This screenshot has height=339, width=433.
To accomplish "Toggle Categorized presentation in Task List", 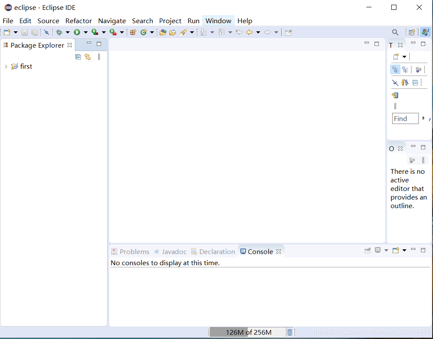I will (396, 70).
